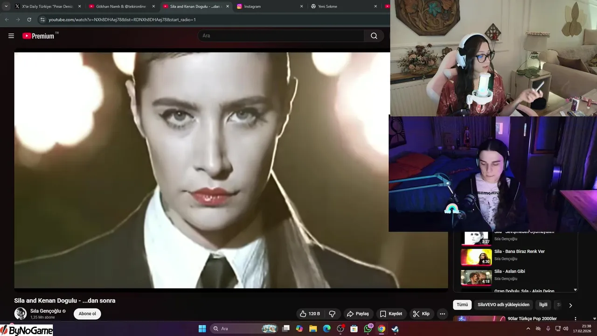Select the 'İlgili' filter chip
597x336 pixels.
click(x=543, y=305)
